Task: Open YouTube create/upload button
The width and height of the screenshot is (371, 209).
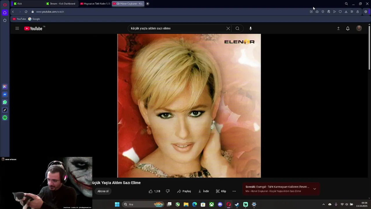Action: coord(338,28)
